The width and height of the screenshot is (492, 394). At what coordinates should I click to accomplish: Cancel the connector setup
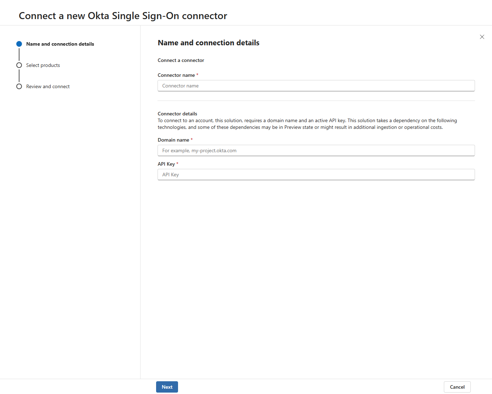coord(457,387)
